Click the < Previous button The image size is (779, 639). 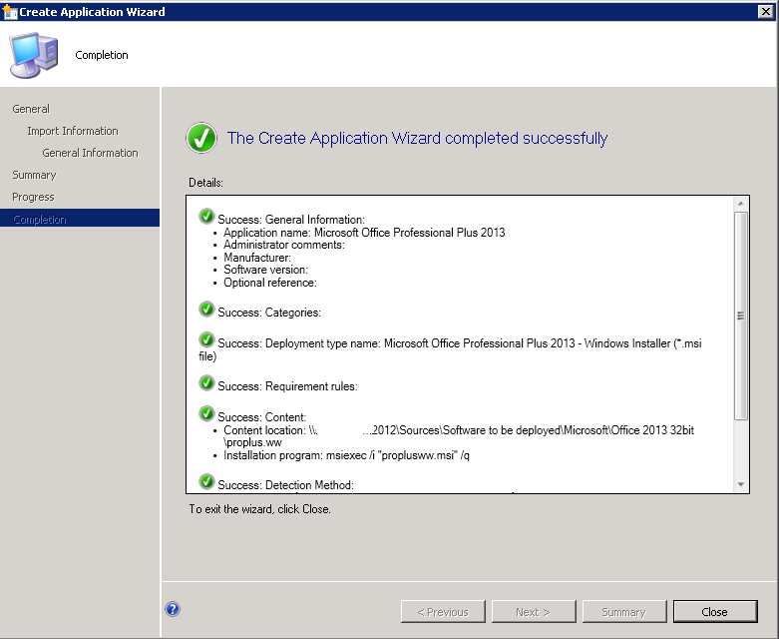pos(443,612)
